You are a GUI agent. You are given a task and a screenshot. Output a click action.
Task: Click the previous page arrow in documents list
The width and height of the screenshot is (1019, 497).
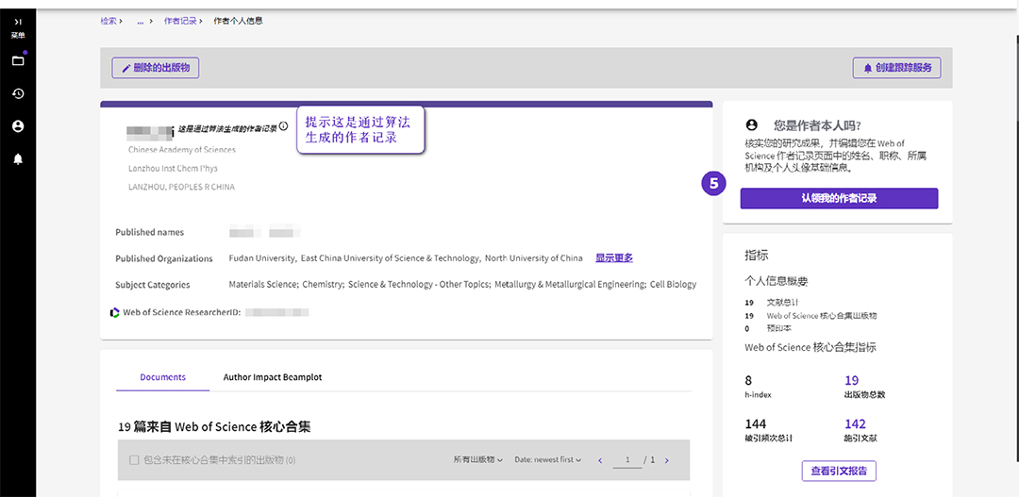coord(600,460)
